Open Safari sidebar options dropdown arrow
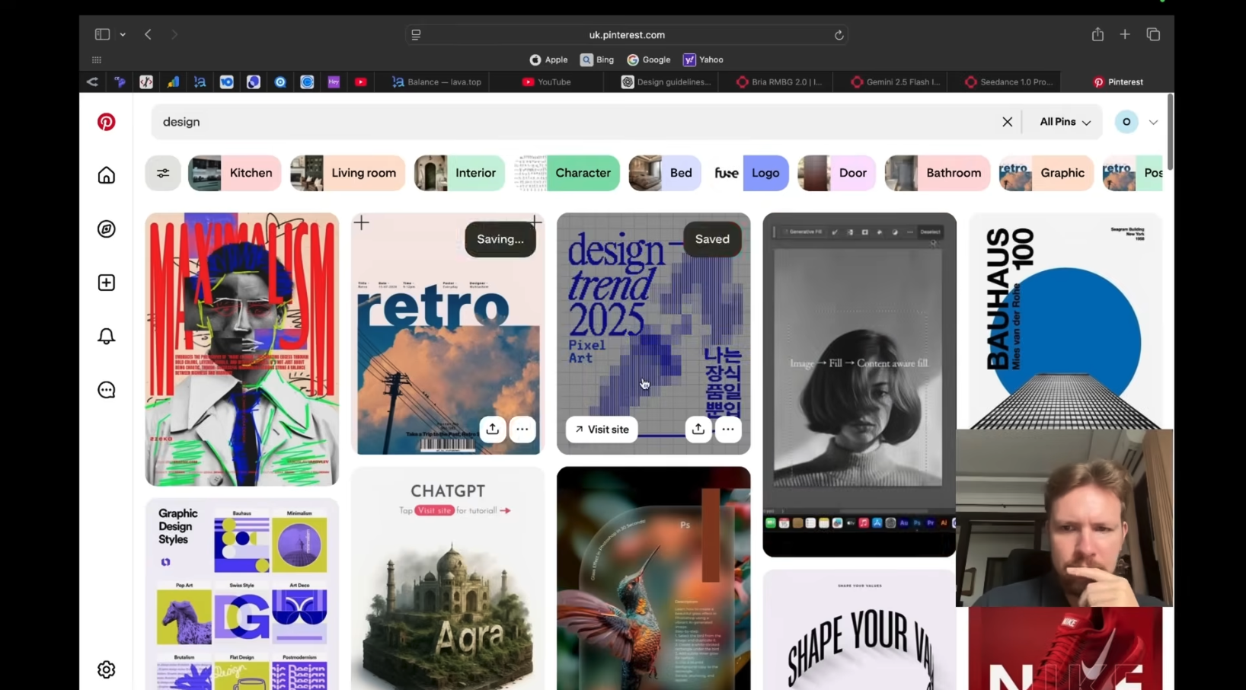1246x690 pixels. click(x=123, y=35)
